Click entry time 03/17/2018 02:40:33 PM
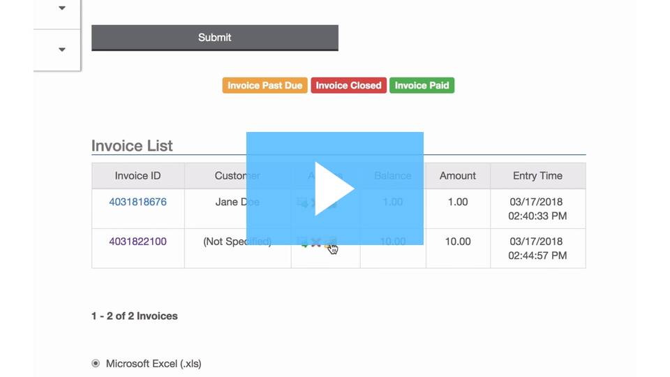670x377 pixels. click(537, 209)
